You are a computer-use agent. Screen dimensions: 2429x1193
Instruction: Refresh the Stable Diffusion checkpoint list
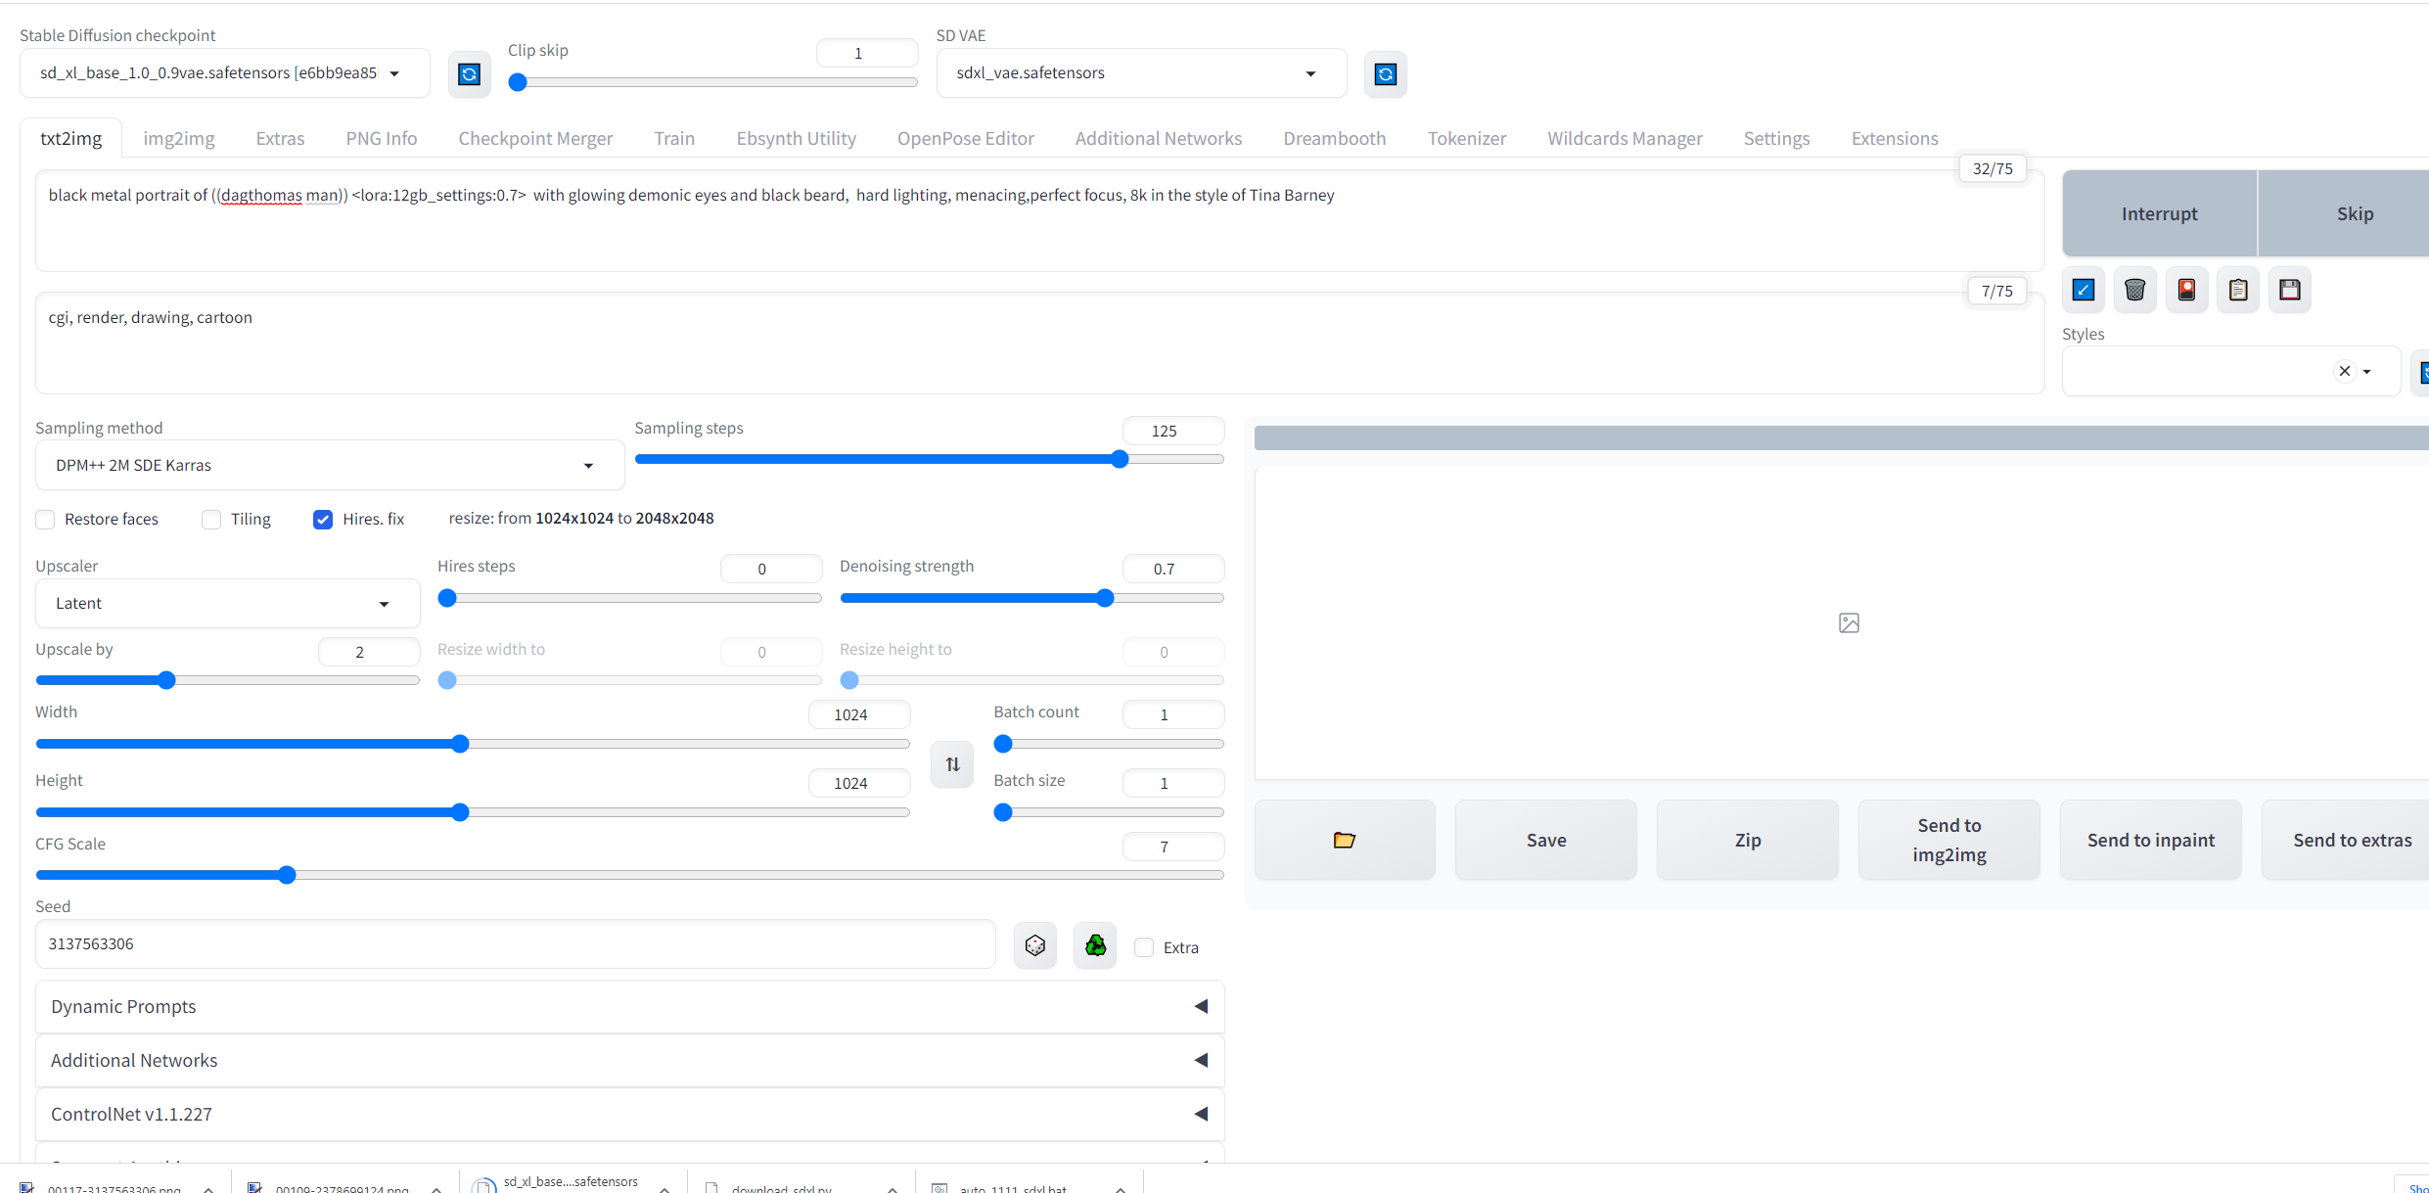469,74
